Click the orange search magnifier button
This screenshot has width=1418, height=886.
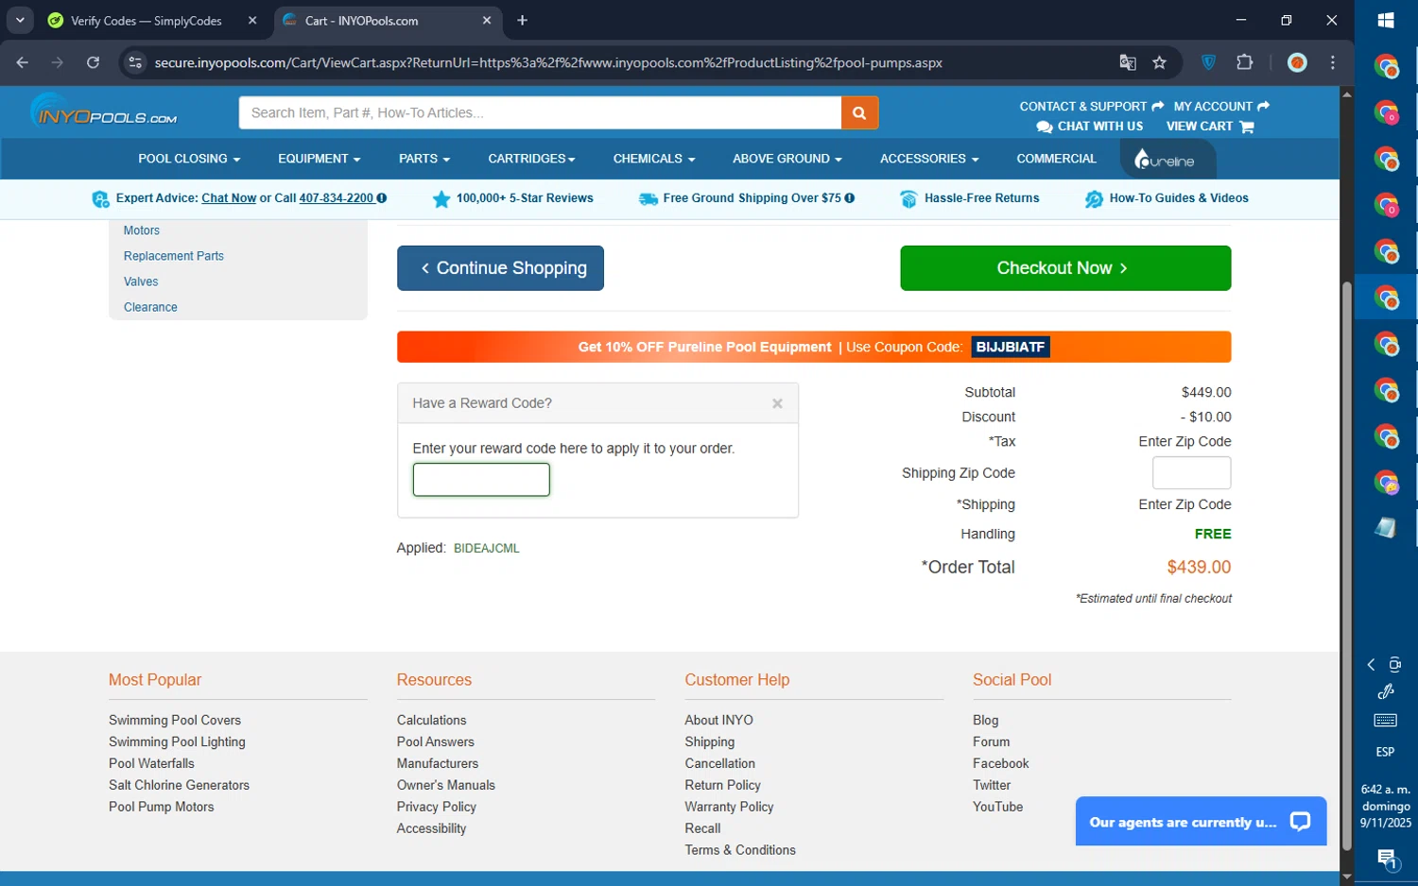[859, 112]
